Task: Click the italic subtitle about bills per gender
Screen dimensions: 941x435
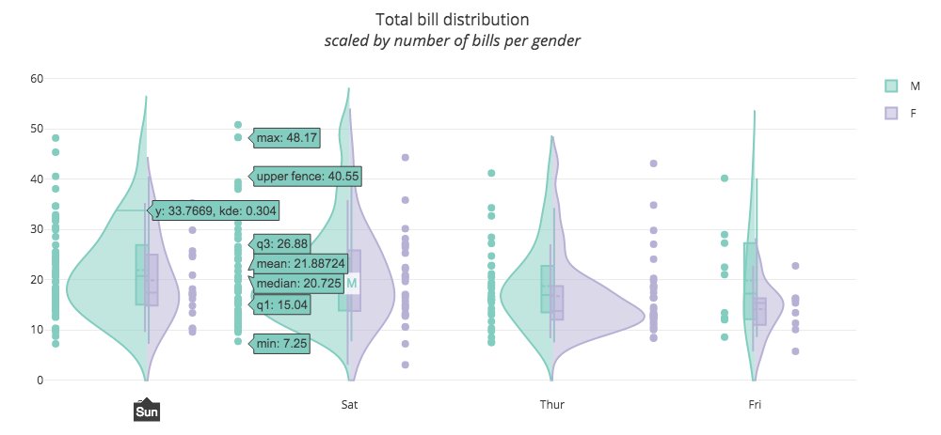Action: point(452,40)
